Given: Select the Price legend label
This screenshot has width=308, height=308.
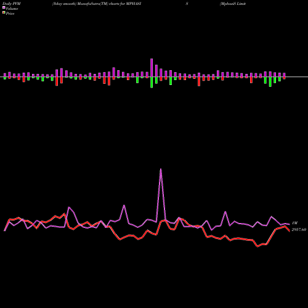Looking at the screenshot, I should [x=10, y=14].
